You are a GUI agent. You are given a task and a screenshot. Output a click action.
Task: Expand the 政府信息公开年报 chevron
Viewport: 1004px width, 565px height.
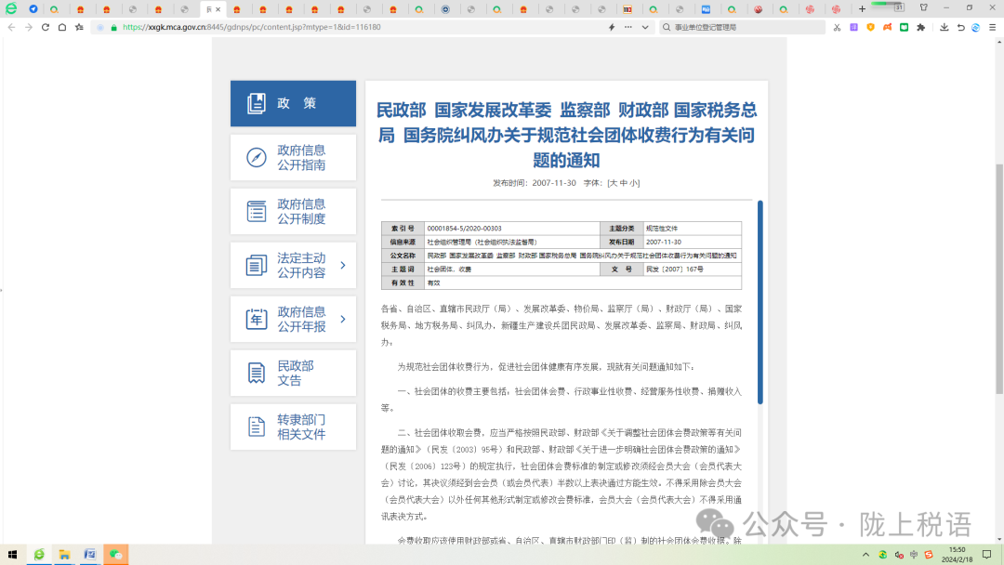click(x=343, y=319)
